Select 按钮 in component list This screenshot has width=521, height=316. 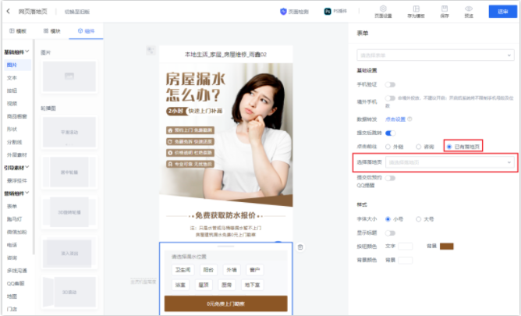click(12, 91)
